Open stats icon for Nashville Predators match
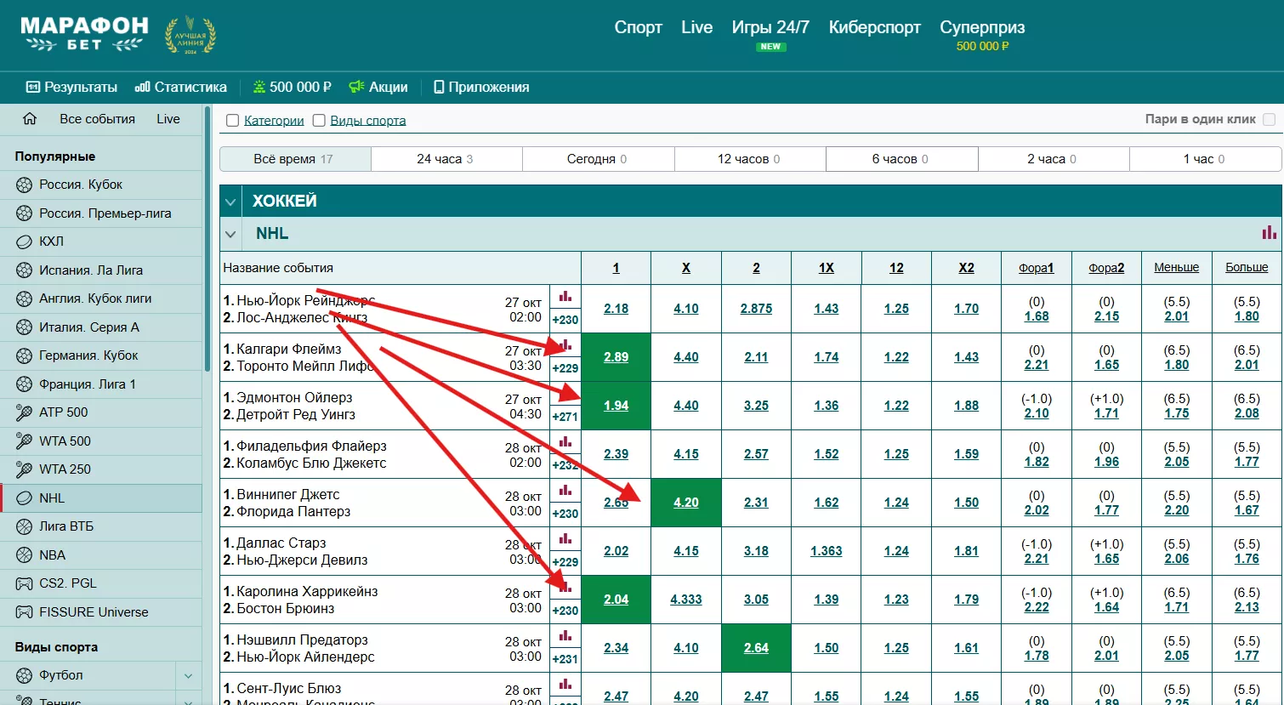The image size is (1284, 705). tap(565, 636)
